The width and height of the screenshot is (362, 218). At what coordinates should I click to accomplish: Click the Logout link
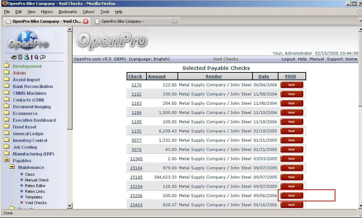pyautogui.click(x=288, y=59)
